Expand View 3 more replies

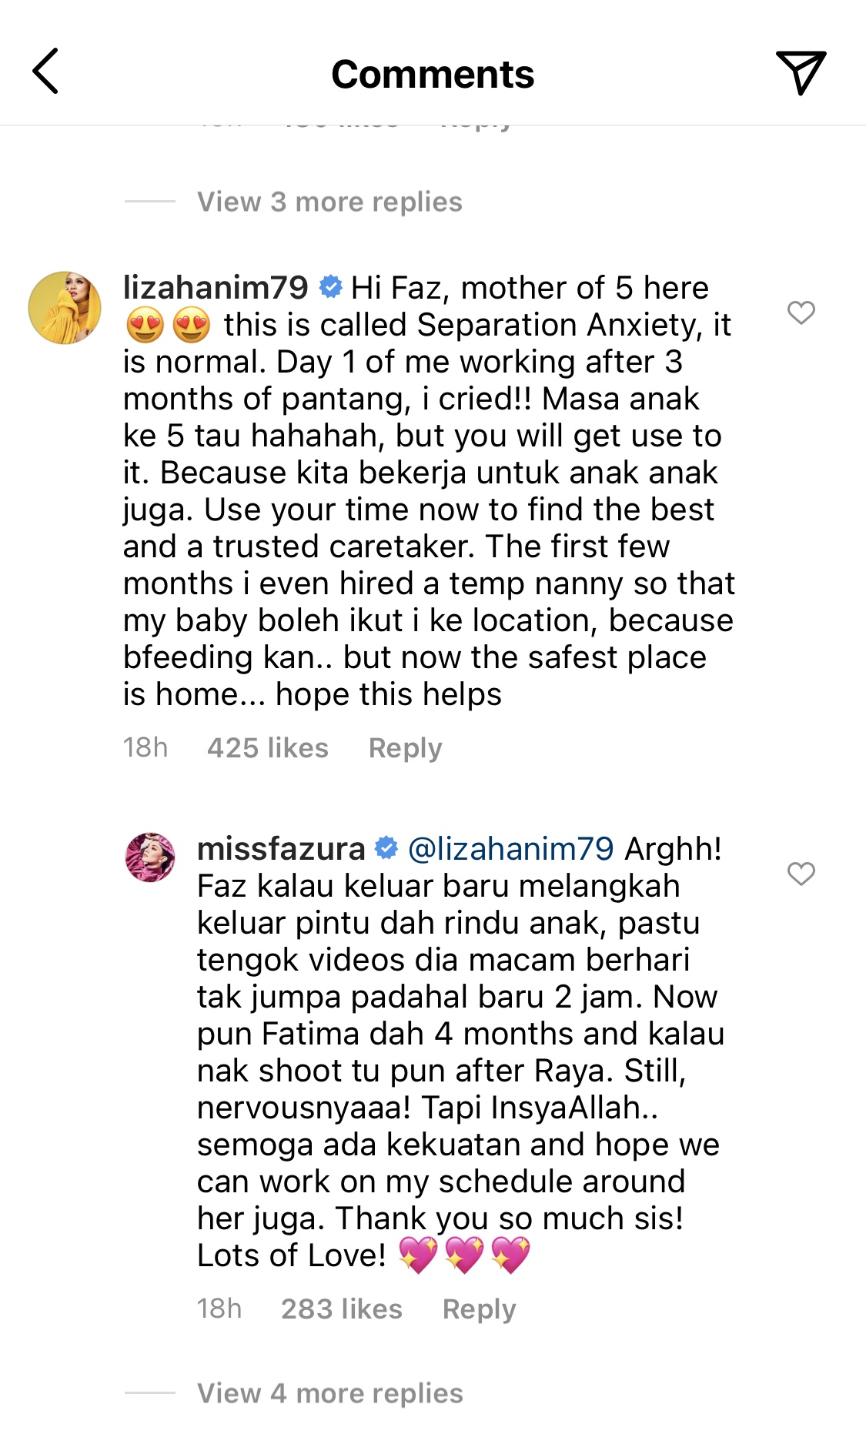[x=329, y=202]
